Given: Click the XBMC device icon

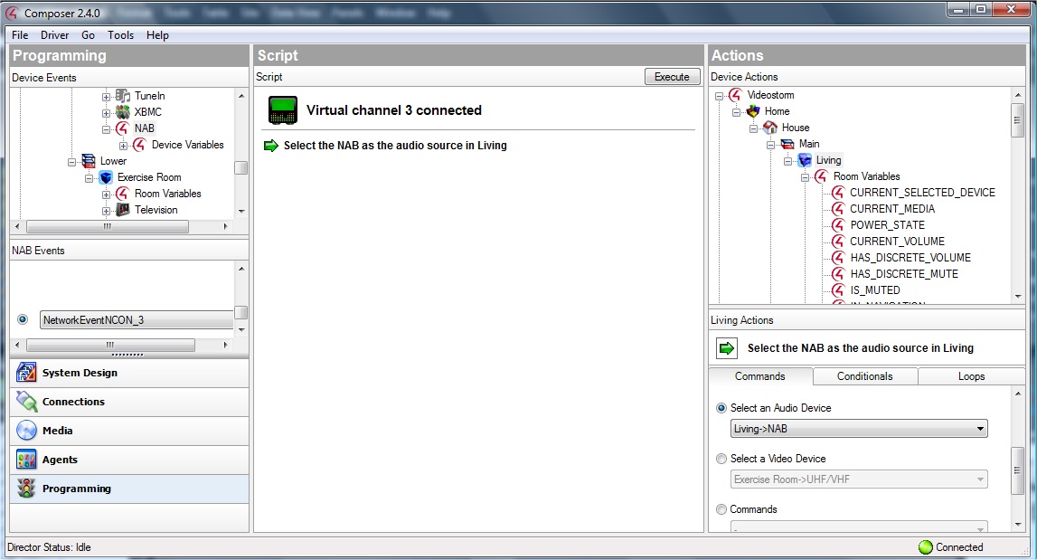Looking at the screenshot, I should tap(123, 112).
